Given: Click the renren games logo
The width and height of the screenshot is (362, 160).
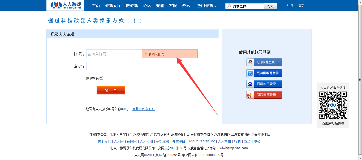Looking at the screenshot, I should (x=65, y=5).
